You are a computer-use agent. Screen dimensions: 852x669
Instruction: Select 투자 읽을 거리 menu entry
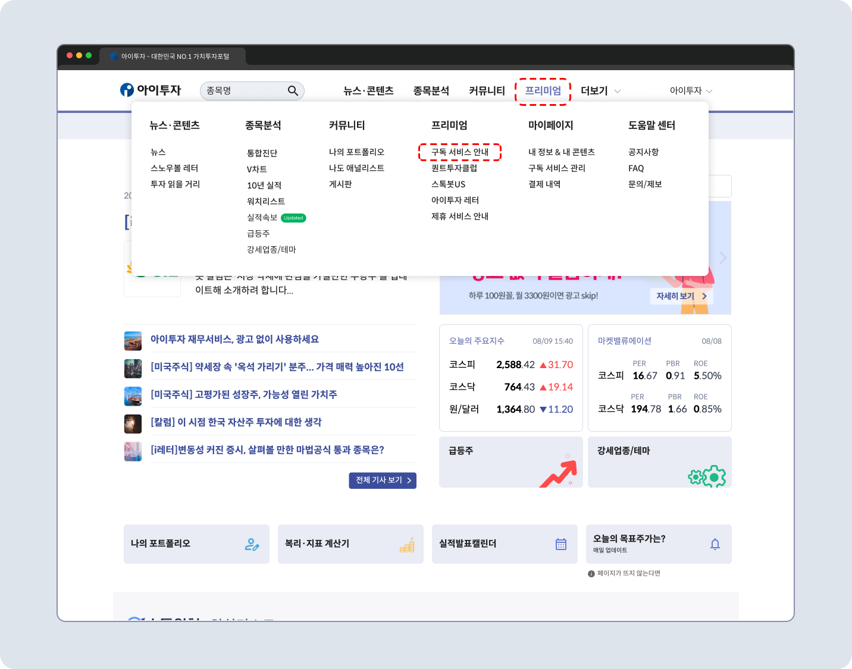click(176, 184)
